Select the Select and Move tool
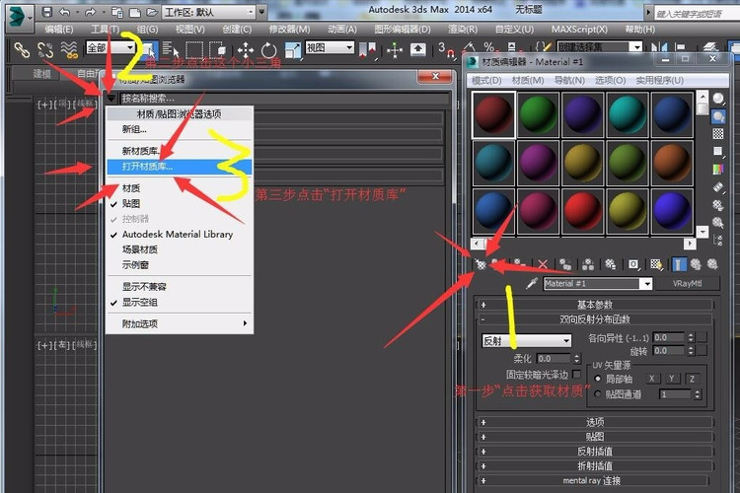 246,49
